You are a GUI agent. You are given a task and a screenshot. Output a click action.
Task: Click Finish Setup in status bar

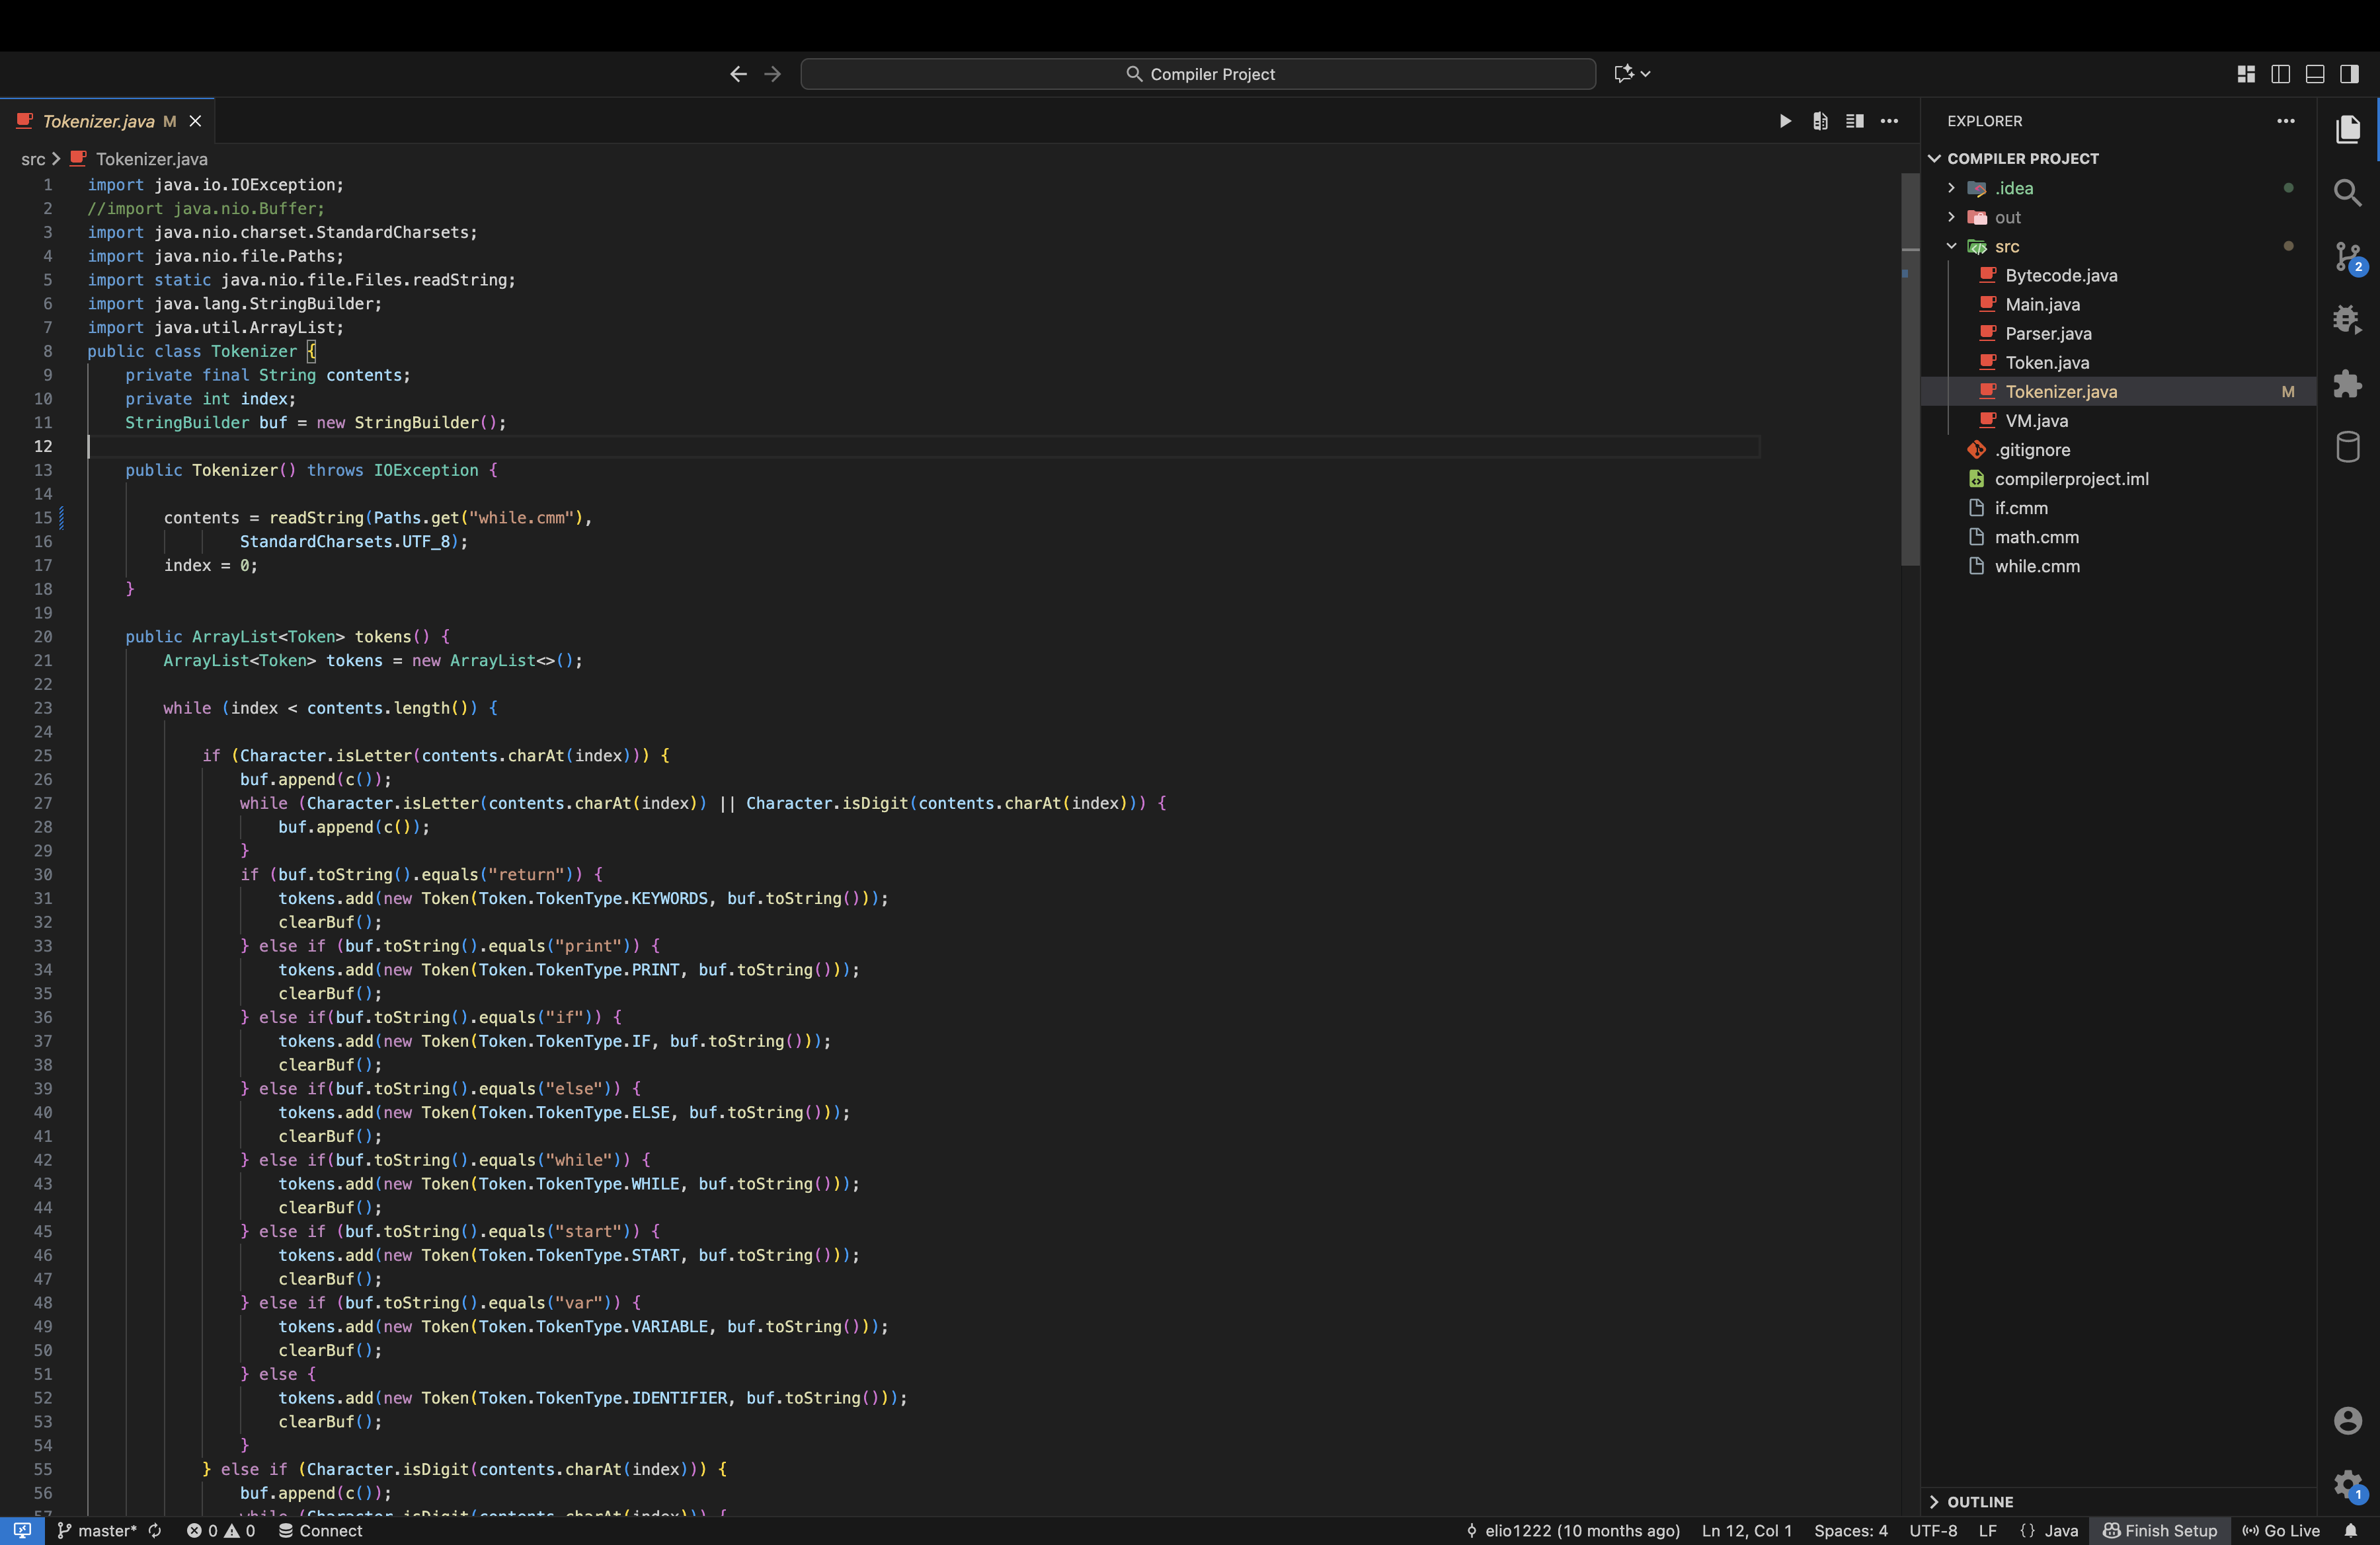pyautogui.click(x=2160, y=1530)
